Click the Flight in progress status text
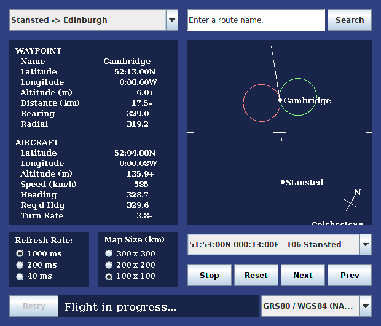This screenshot has height=326, width=381. point(120,307)
